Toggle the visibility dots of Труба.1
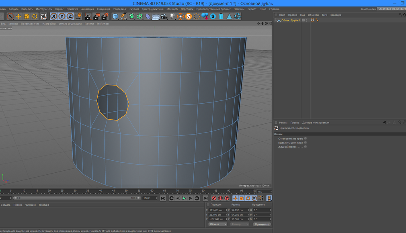The width and height of the screenshot is (406, 233). 307,20
